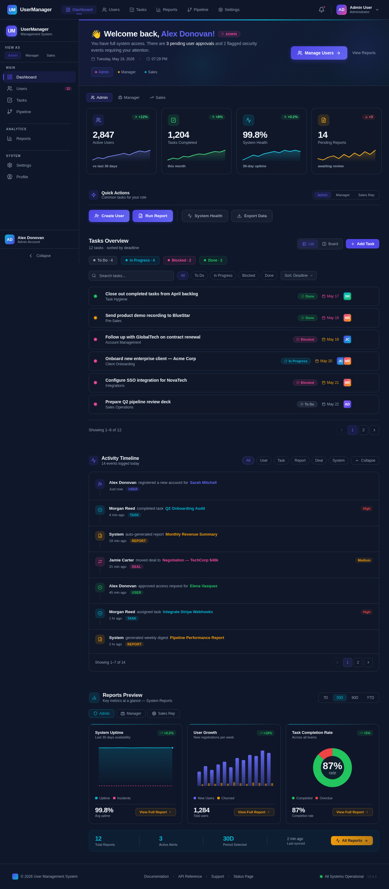Switch Reports Preview to Sales Rep tab

pos(164,713)
